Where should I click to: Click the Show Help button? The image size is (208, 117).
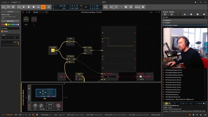pyautogui.click(x=10, y=21)
